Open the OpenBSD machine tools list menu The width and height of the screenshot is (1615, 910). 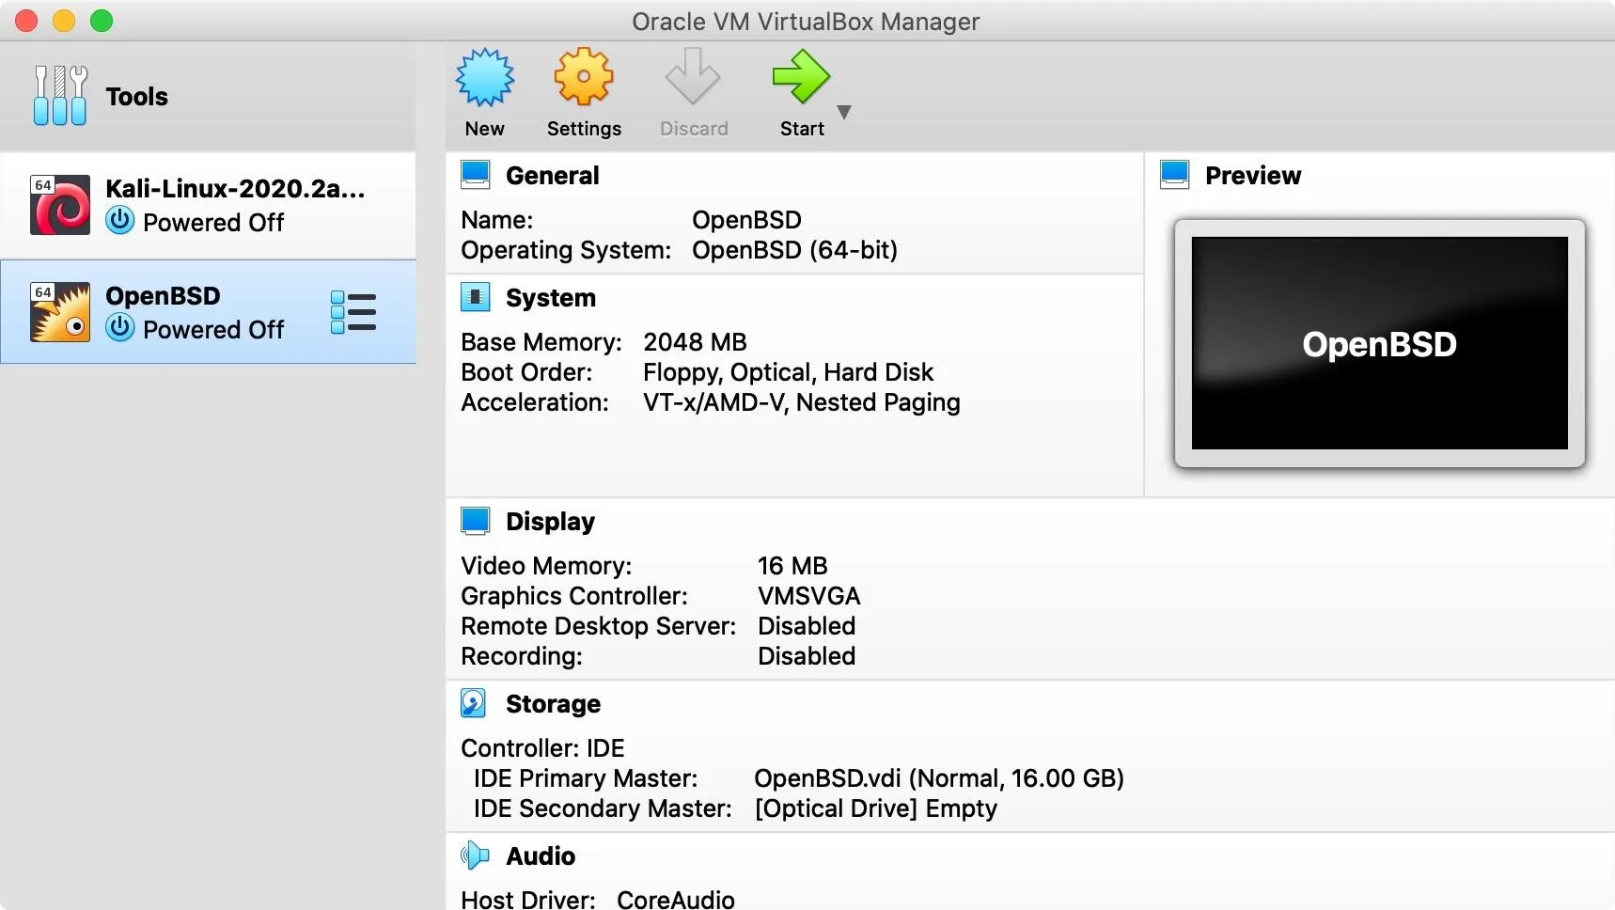[x=353, y=312]
